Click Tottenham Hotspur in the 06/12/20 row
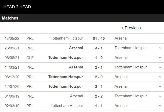 tap(66, 77)
